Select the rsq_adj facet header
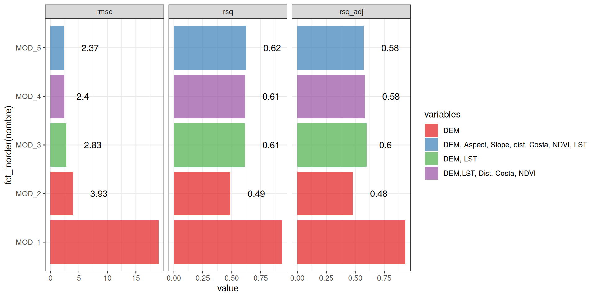 point(351,12)
